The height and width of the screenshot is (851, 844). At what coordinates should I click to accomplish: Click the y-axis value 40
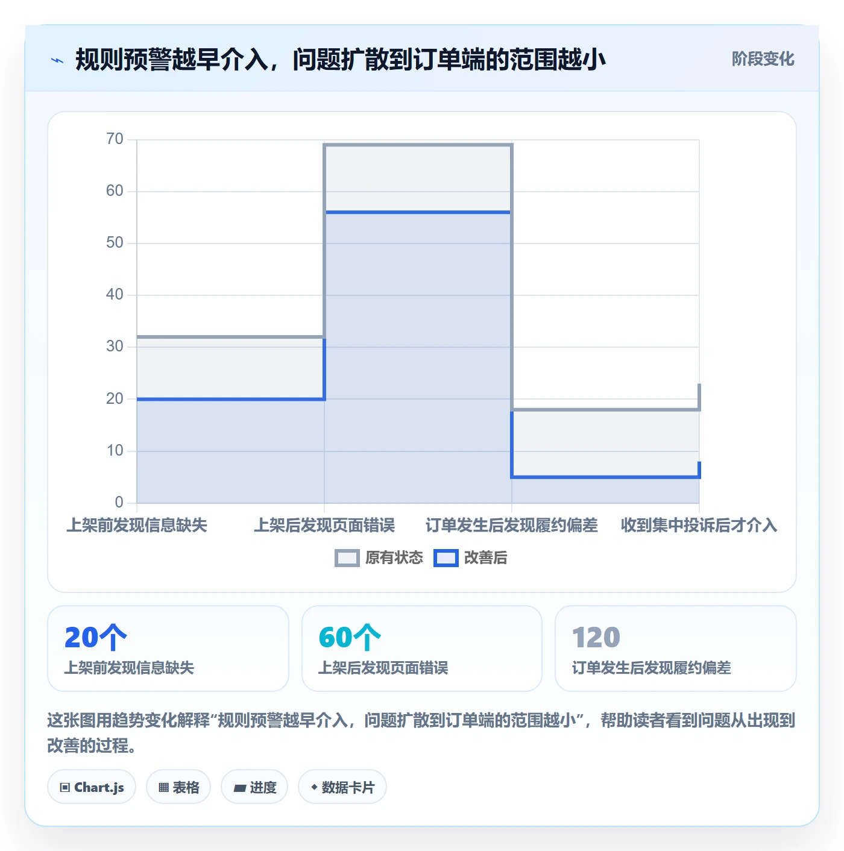click(x=115, y=295)
